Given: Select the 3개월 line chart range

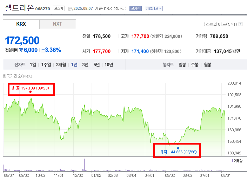Looking at the screenshot, I should click(x=61, y=65).
